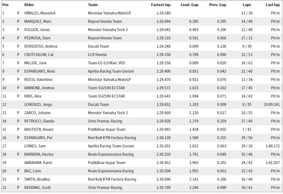Click the Lead. Gap column header
Screen dimensions: 283x194
point(189,5)
